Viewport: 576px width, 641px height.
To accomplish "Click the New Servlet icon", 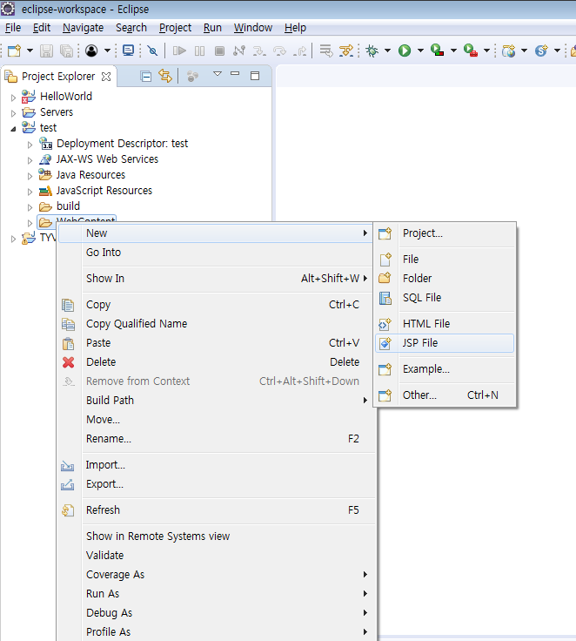I will click(542, 51).
